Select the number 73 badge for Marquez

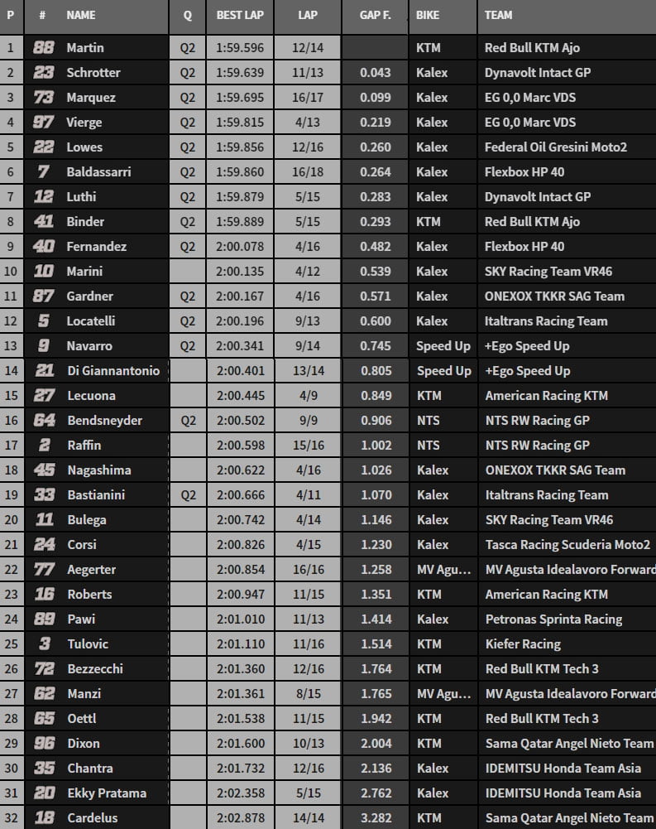[43, 98]
